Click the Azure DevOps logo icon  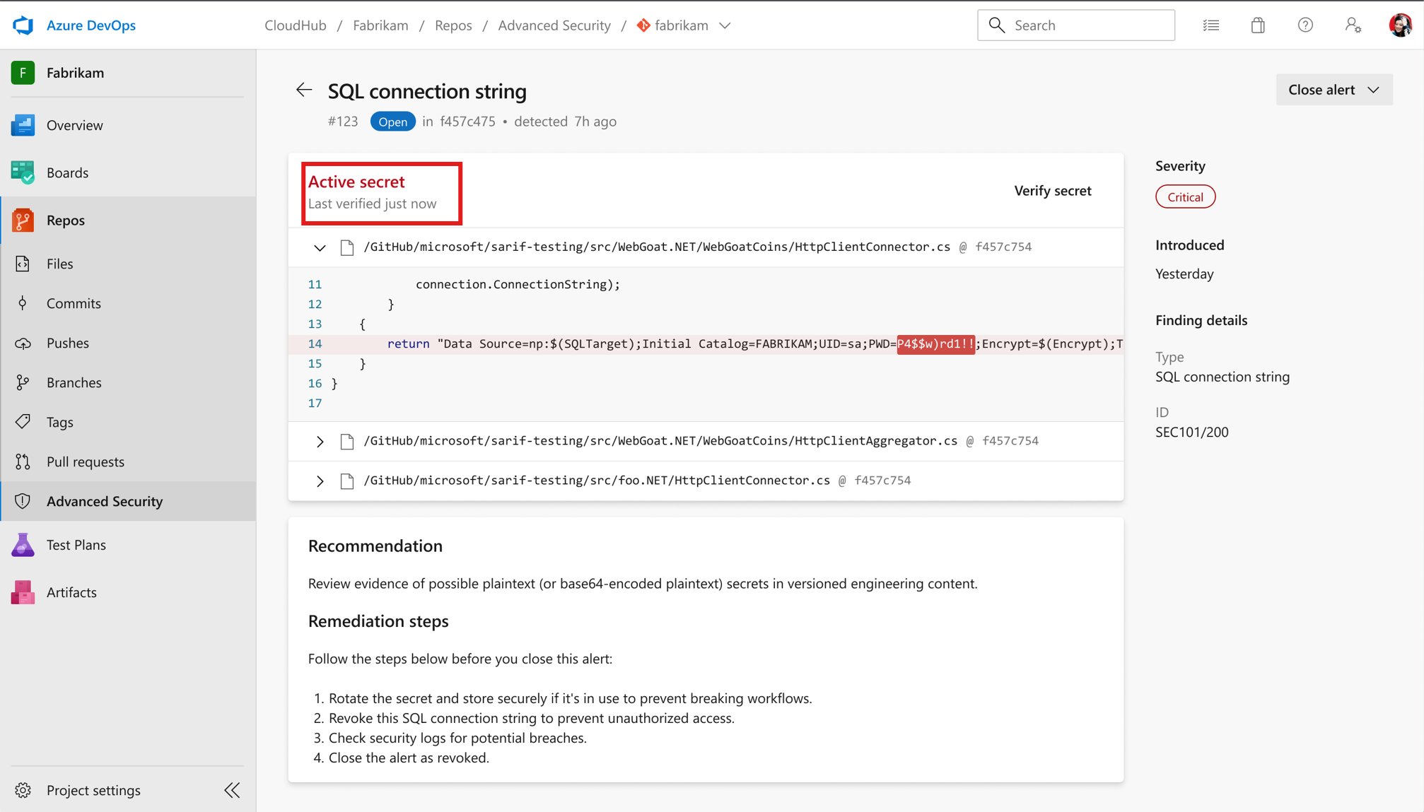(x=23, y=25)
